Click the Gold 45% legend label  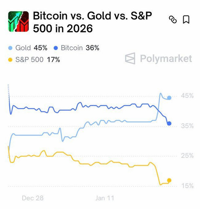pos(31,48)
